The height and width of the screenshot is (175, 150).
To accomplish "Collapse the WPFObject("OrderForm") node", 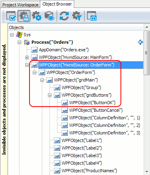I will (x=35, y=72).
